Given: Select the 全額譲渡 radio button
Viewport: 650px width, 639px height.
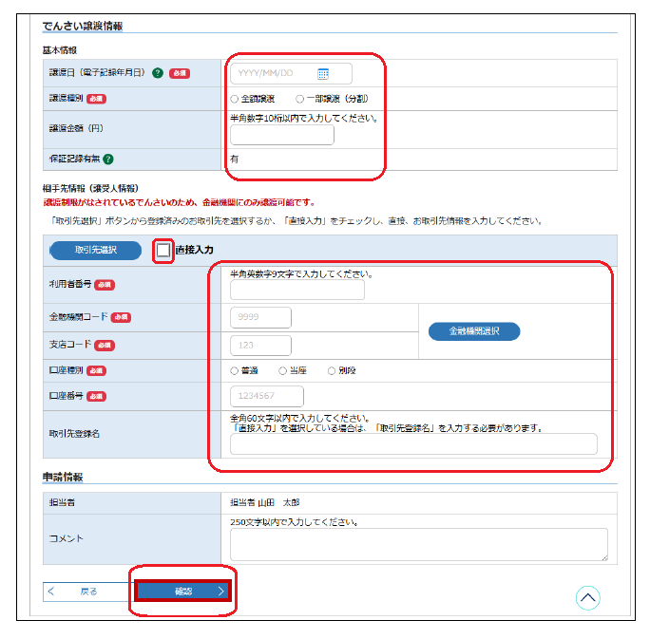Looking at the screenshot, I should [x=235, y=98].
